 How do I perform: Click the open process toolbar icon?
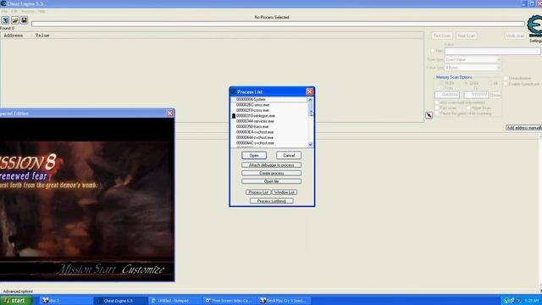click(5, 20)
